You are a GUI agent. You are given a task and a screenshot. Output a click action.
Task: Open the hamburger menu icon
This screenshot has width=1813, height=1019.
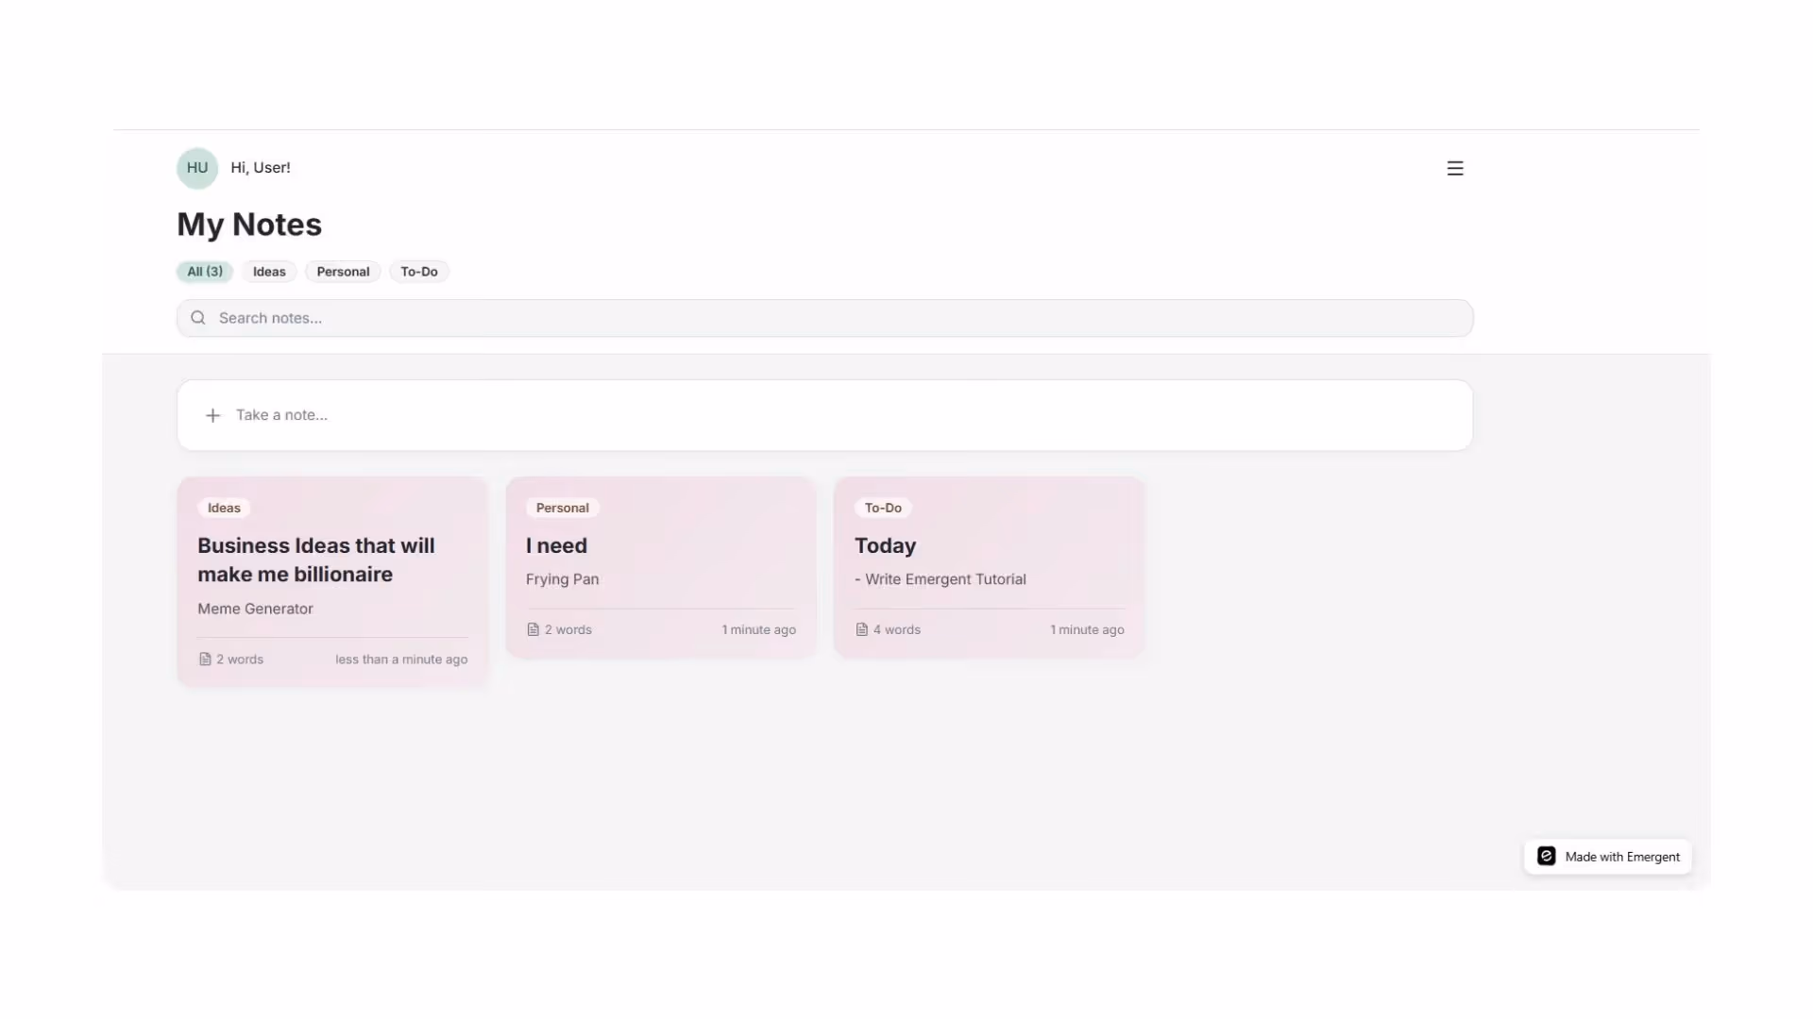[1454, 168]
